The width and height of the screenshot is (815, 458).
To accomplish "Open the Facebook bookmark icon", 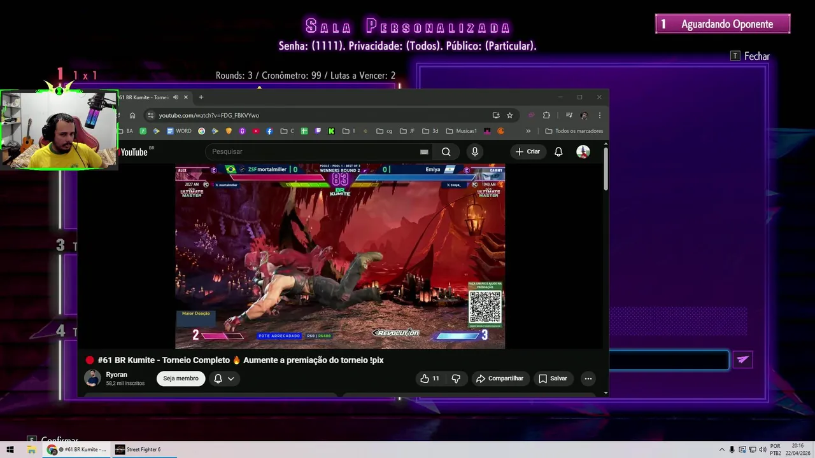I will pos(269,131).
